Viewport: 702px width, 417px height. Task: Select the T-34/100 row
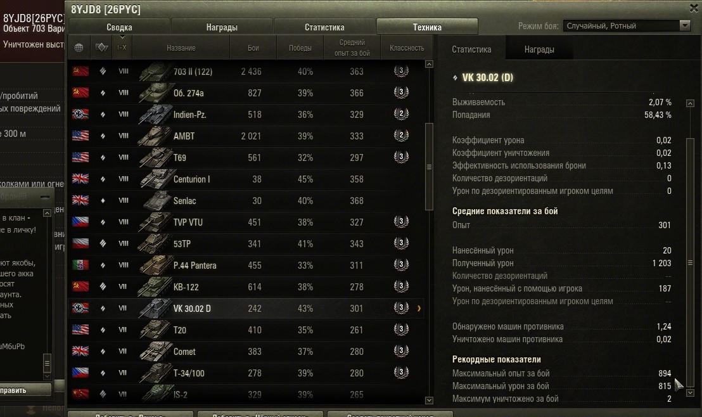tap(246, 373)
